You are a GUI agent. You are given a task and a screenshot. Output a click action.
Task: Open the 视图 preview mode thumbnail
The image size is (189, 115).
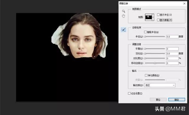(149, 17)
